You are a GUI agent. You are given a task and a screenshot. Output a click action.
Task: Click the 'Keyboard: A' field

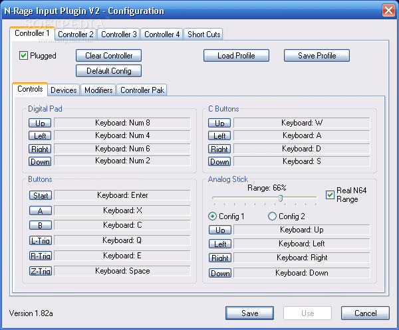point(302,135)
